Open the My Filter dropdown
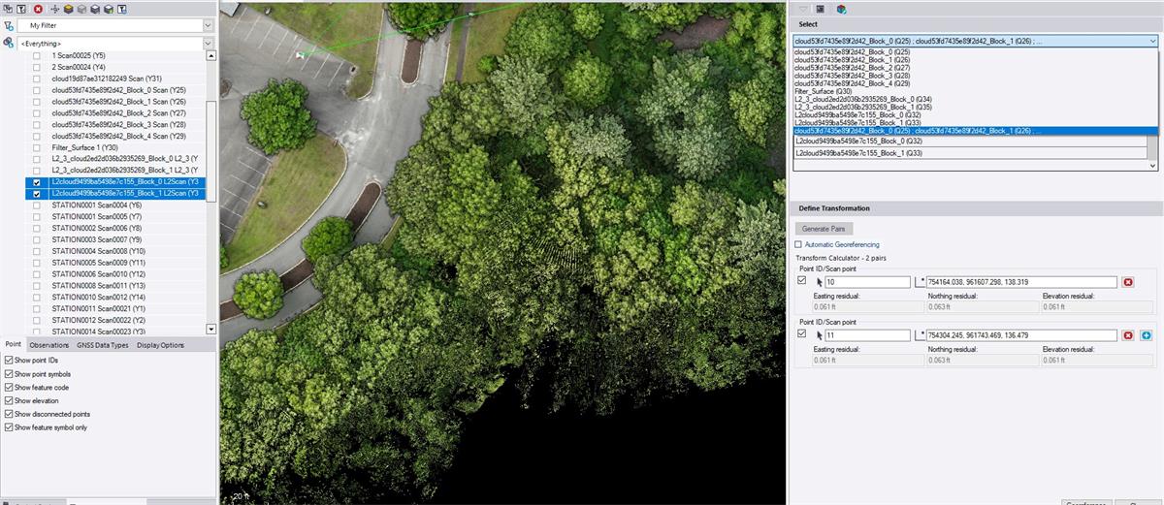 [208, 25]
